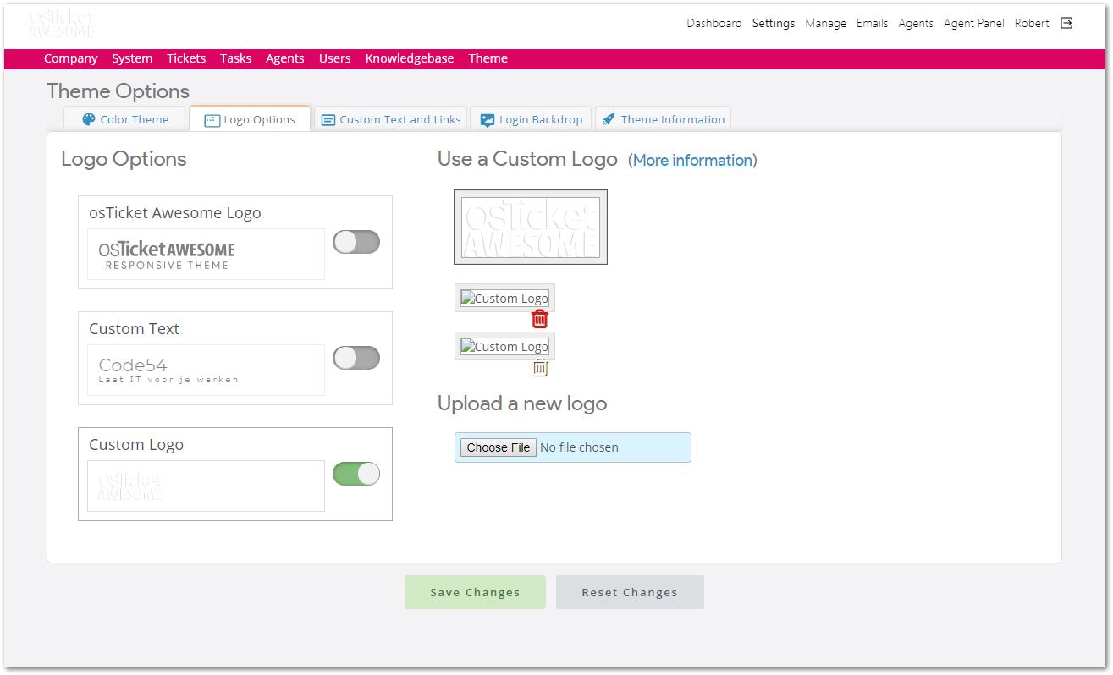
Task: Go to Theme Information tab
Action: click(x=663, y=119)
